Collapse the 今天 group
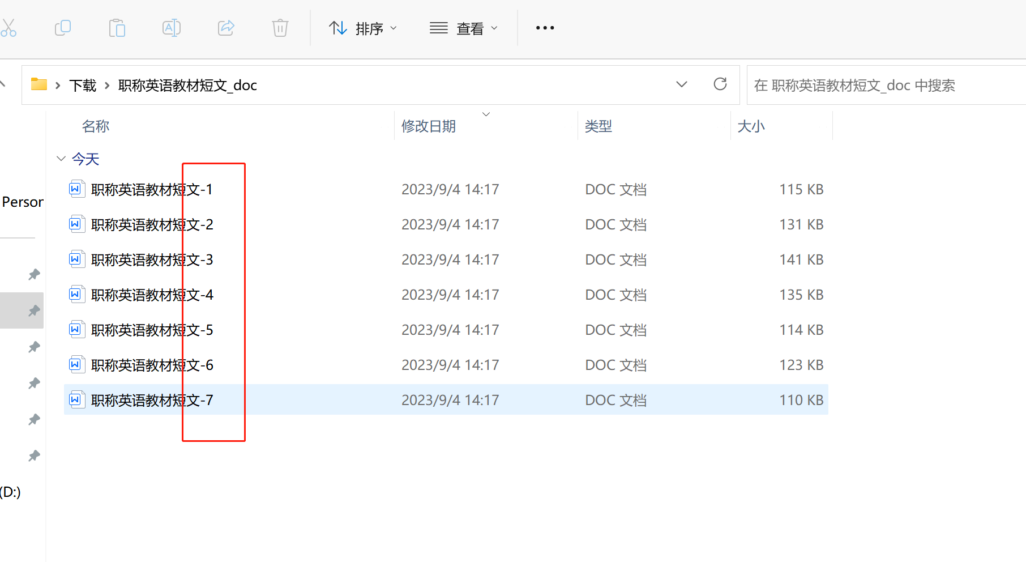 point(61,159)
